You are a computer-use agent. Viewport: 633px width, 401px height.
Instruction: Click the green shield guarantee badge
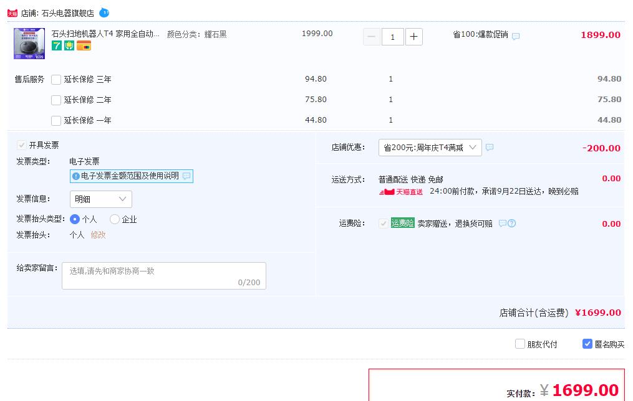69,45
